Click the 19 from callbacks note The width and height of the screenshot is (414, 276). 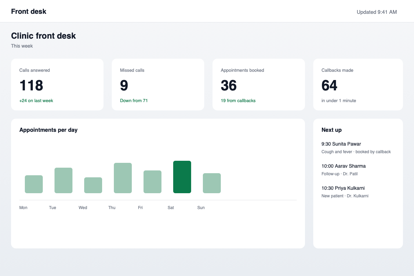pyautogui.click(x=238, y=101)
